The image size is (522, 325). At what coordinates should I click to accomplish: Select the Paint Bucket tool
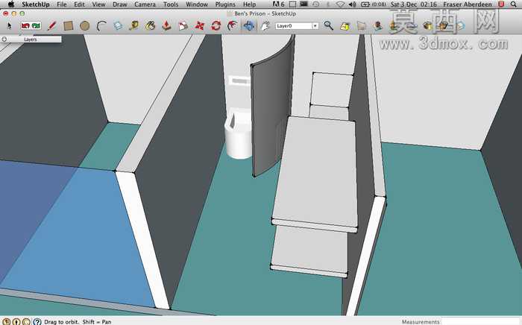point(151,25)
